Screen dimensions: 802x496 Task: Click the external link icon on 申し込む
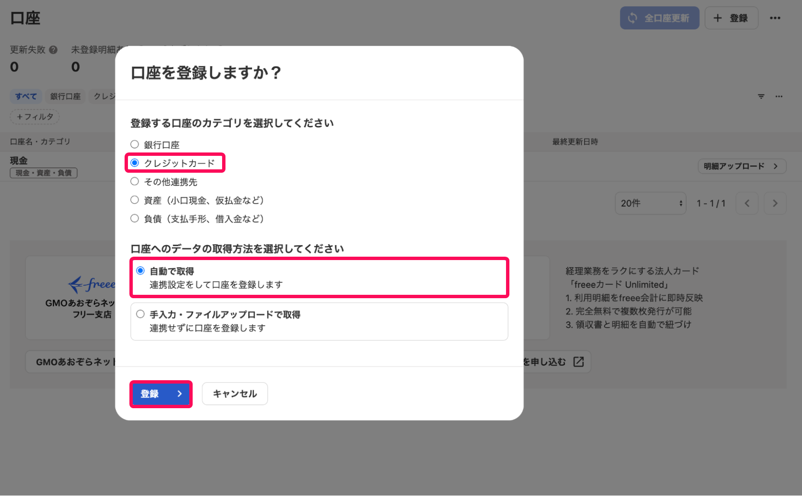click(x=579, y=361)
